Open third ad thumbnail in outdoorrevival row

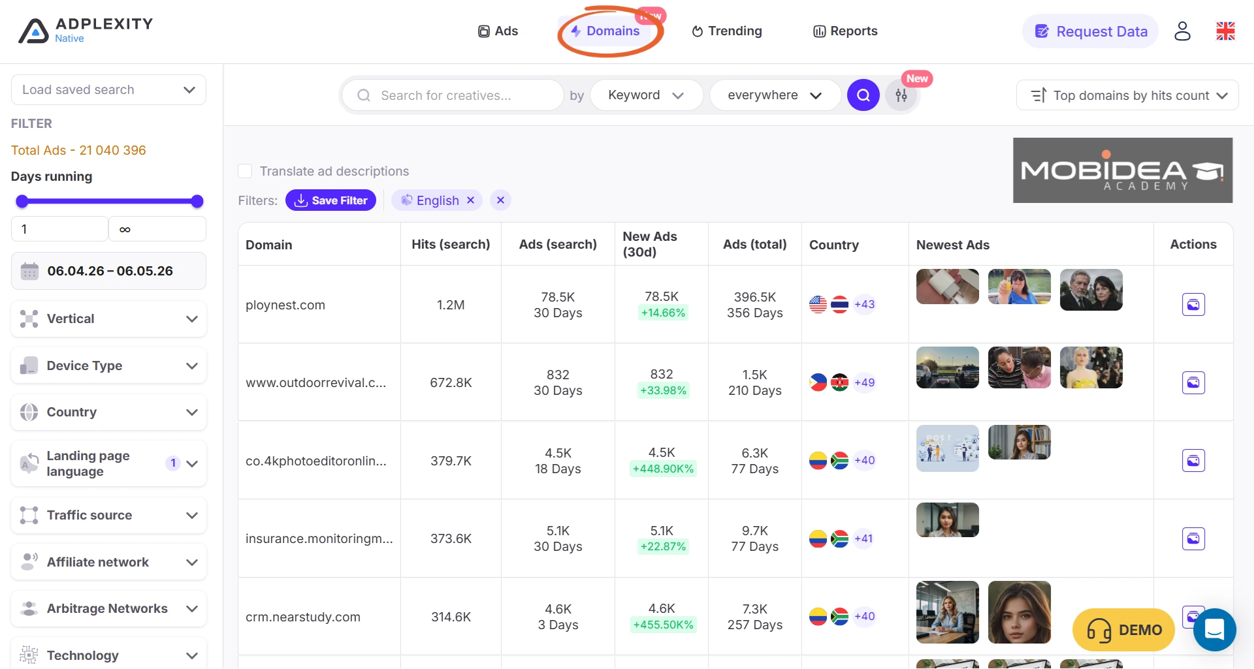pos(1091,367)
